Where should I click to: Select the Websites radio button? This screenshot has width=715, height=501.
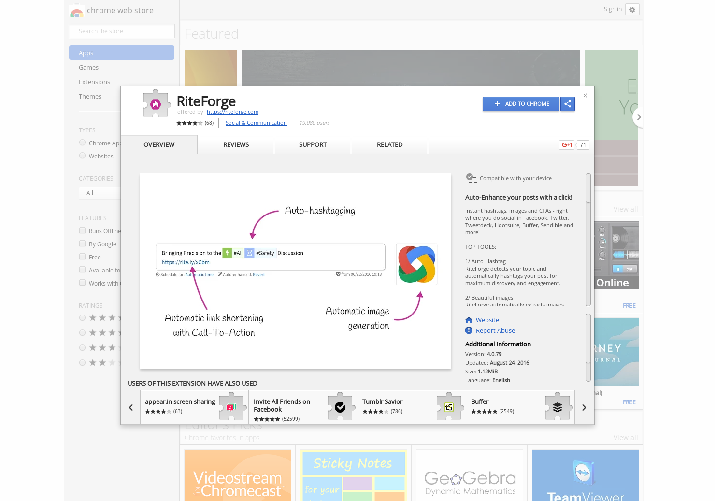(82, 156)
